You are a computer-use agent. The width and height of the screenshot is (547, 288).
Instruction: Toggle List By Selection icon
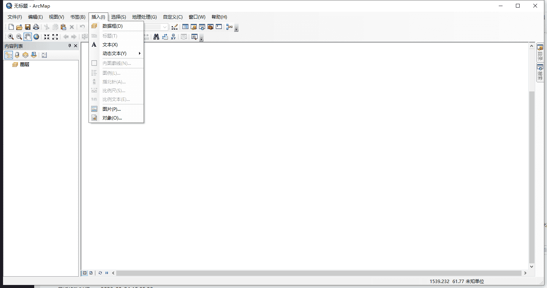(x=34, y=55)
